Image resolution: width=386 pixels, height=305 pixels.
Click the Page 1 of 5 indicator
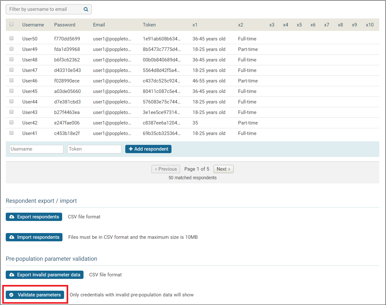click(197, 169)
